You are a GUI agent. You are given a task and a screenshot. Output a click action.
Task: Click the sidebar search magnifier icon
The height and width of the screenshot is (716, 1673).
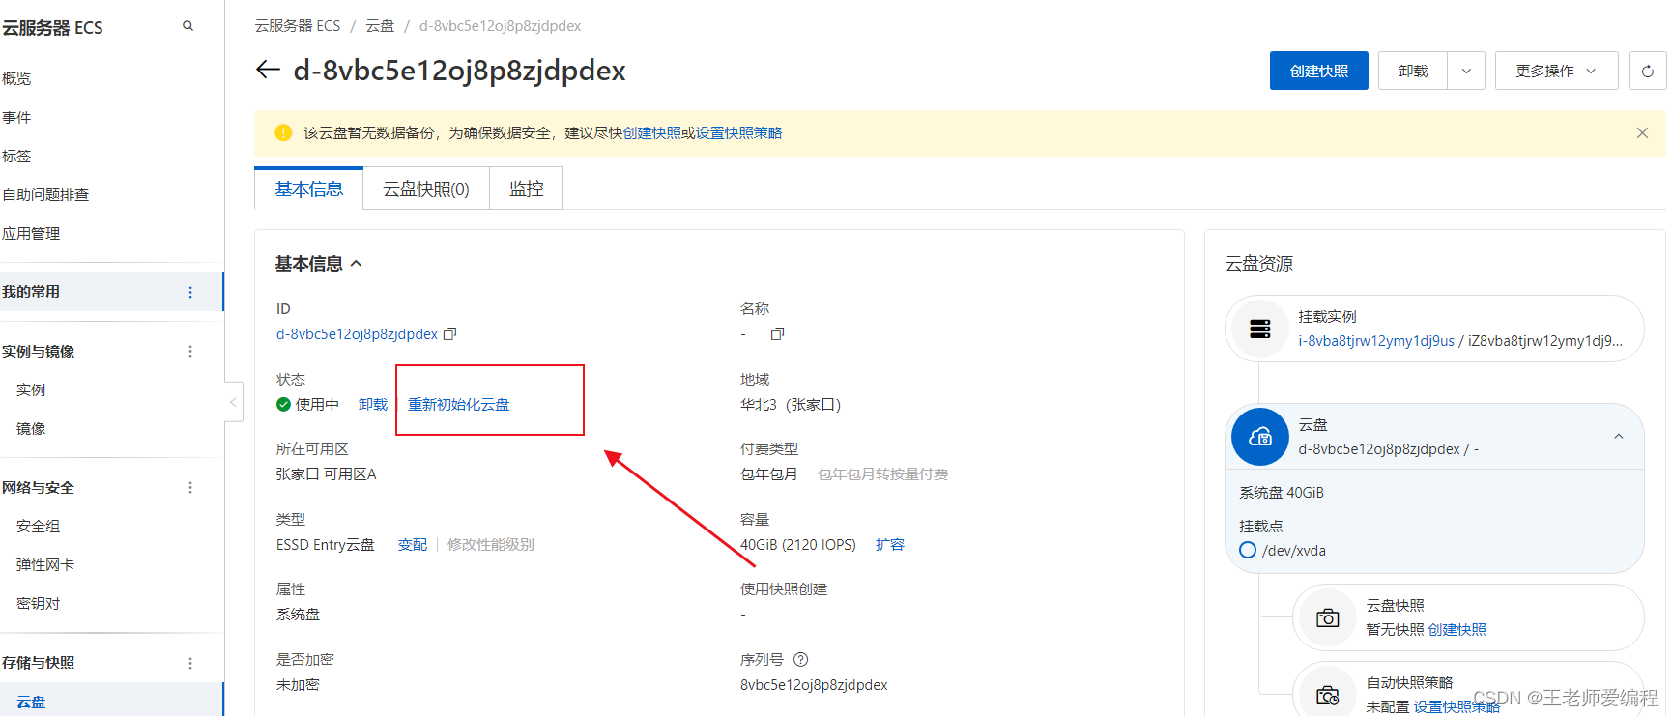(187, 26)
